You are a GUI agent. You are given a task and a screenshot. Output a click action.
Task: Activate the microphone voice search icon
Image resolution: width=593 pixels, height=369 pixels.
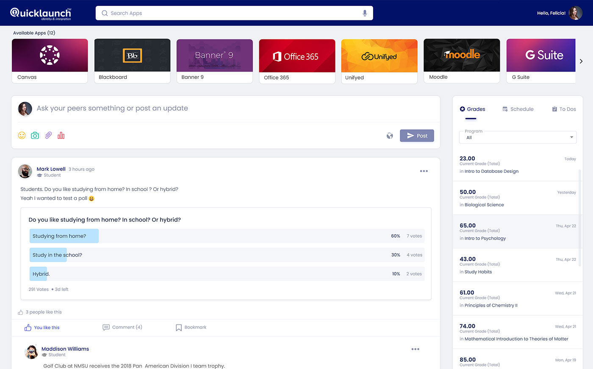pos(365,13)
